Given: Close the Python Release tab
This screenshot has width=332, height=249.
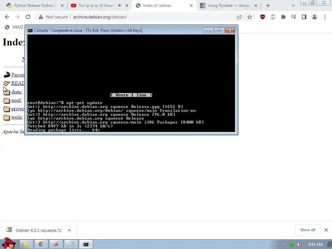Looking at the screenshot, I should point(62,6).
